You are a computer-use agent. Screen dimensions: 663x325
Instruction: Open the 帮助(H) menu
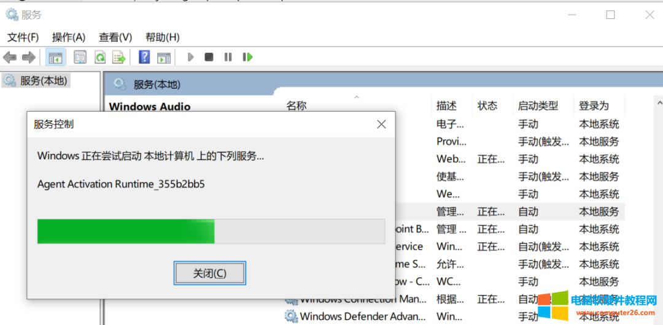pos(162,37)
